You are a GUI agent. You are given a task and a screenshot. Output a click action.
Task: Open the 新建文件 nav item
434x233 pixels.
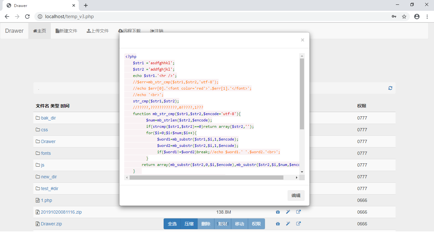[x=66, y=31]
